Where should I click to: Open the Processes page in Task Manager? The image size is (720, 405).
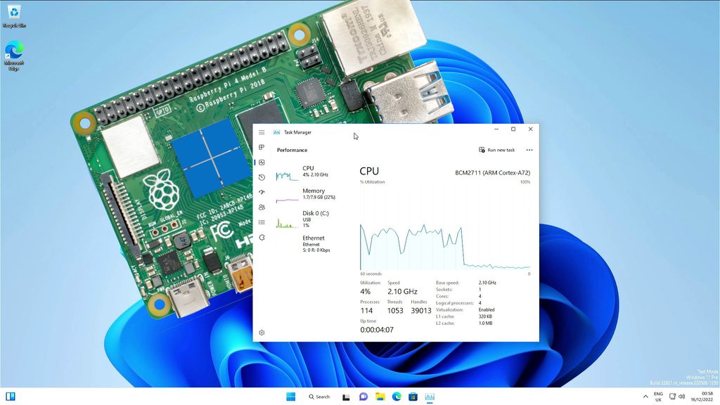[x=262, y=147]
